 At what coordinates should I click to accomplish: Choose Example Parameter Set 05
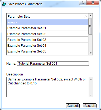47,51
